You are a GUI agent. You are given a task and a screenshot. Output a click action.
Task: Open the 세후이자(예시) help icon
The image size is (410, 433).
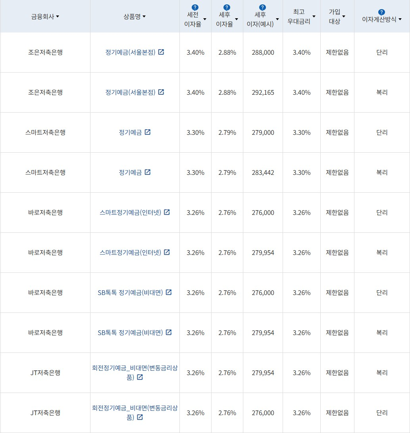pos(262,6)
